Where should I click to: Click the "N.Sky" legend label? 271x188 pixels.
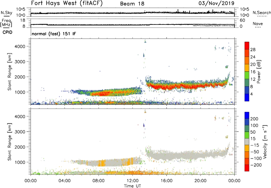pyautogui.click(x=6, y=13)
